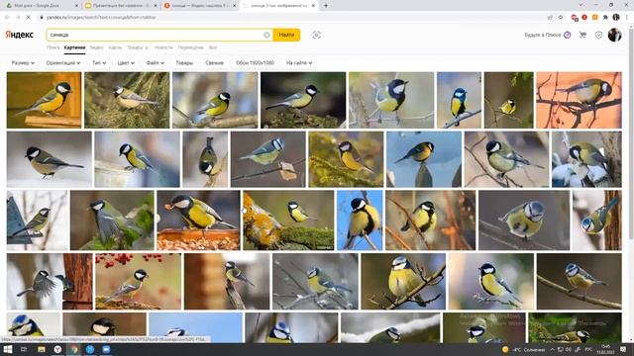Switch to the Поиск search tab

point(53,47)
